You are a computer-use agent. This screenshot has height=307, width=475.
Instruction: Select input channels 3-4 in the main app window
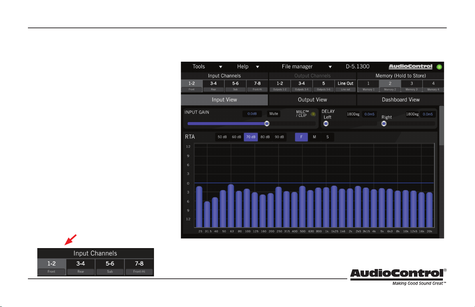coord(214,84)
